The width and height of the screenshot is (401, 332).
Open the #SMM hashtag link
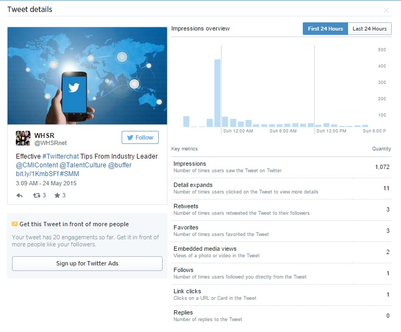click(69, 174)
